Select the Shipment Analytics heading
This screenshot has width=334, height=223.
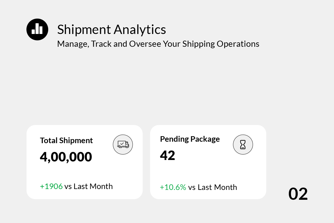[x=112, y=30]
